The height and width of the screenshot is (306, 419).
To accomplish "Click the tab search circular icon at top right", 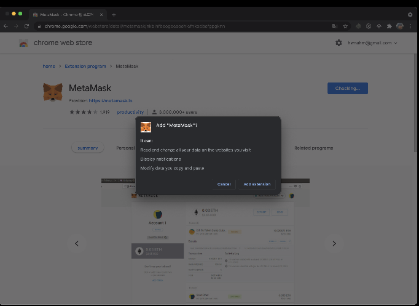I will coord(410,15).
